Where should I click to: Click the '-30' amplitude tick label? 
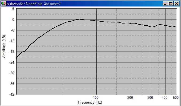(x=12, y=73)
